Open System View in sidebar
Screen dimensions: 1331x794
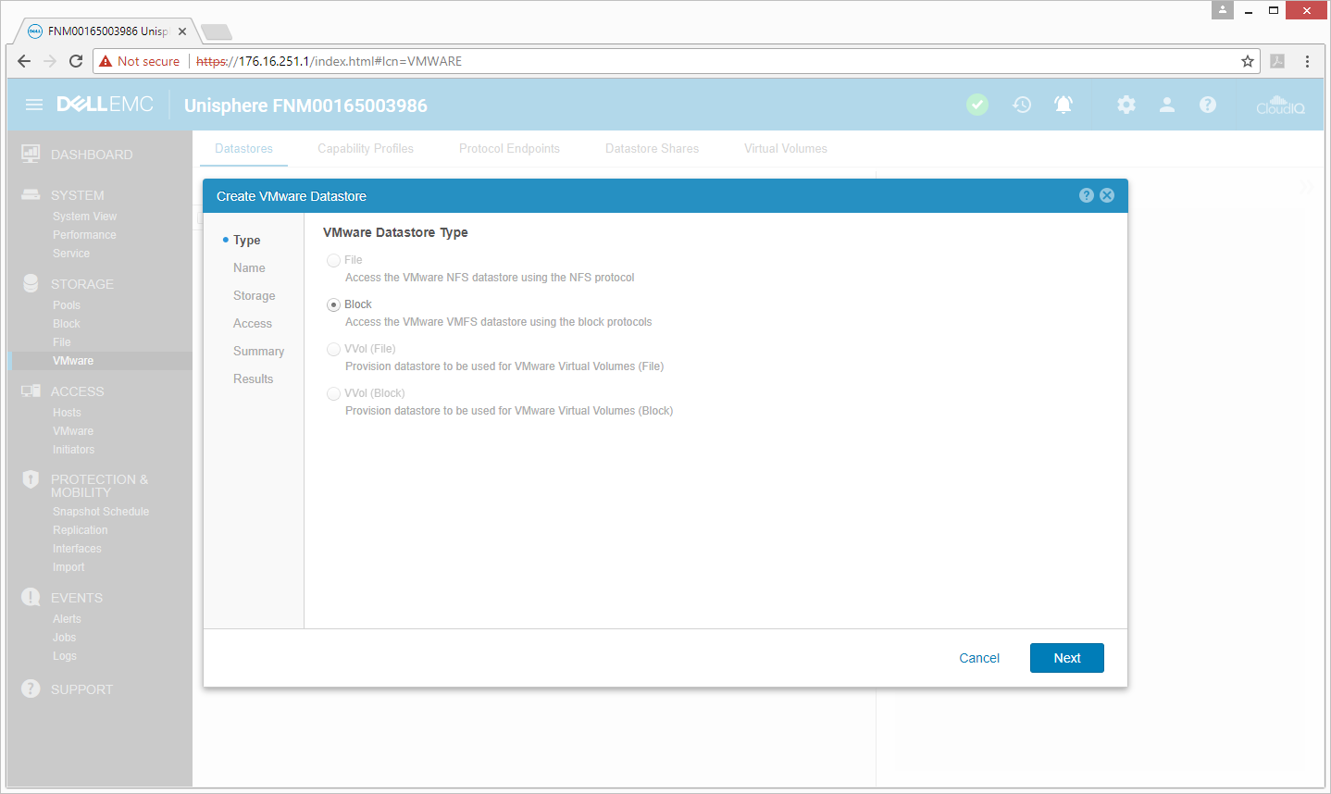[84, 217]
